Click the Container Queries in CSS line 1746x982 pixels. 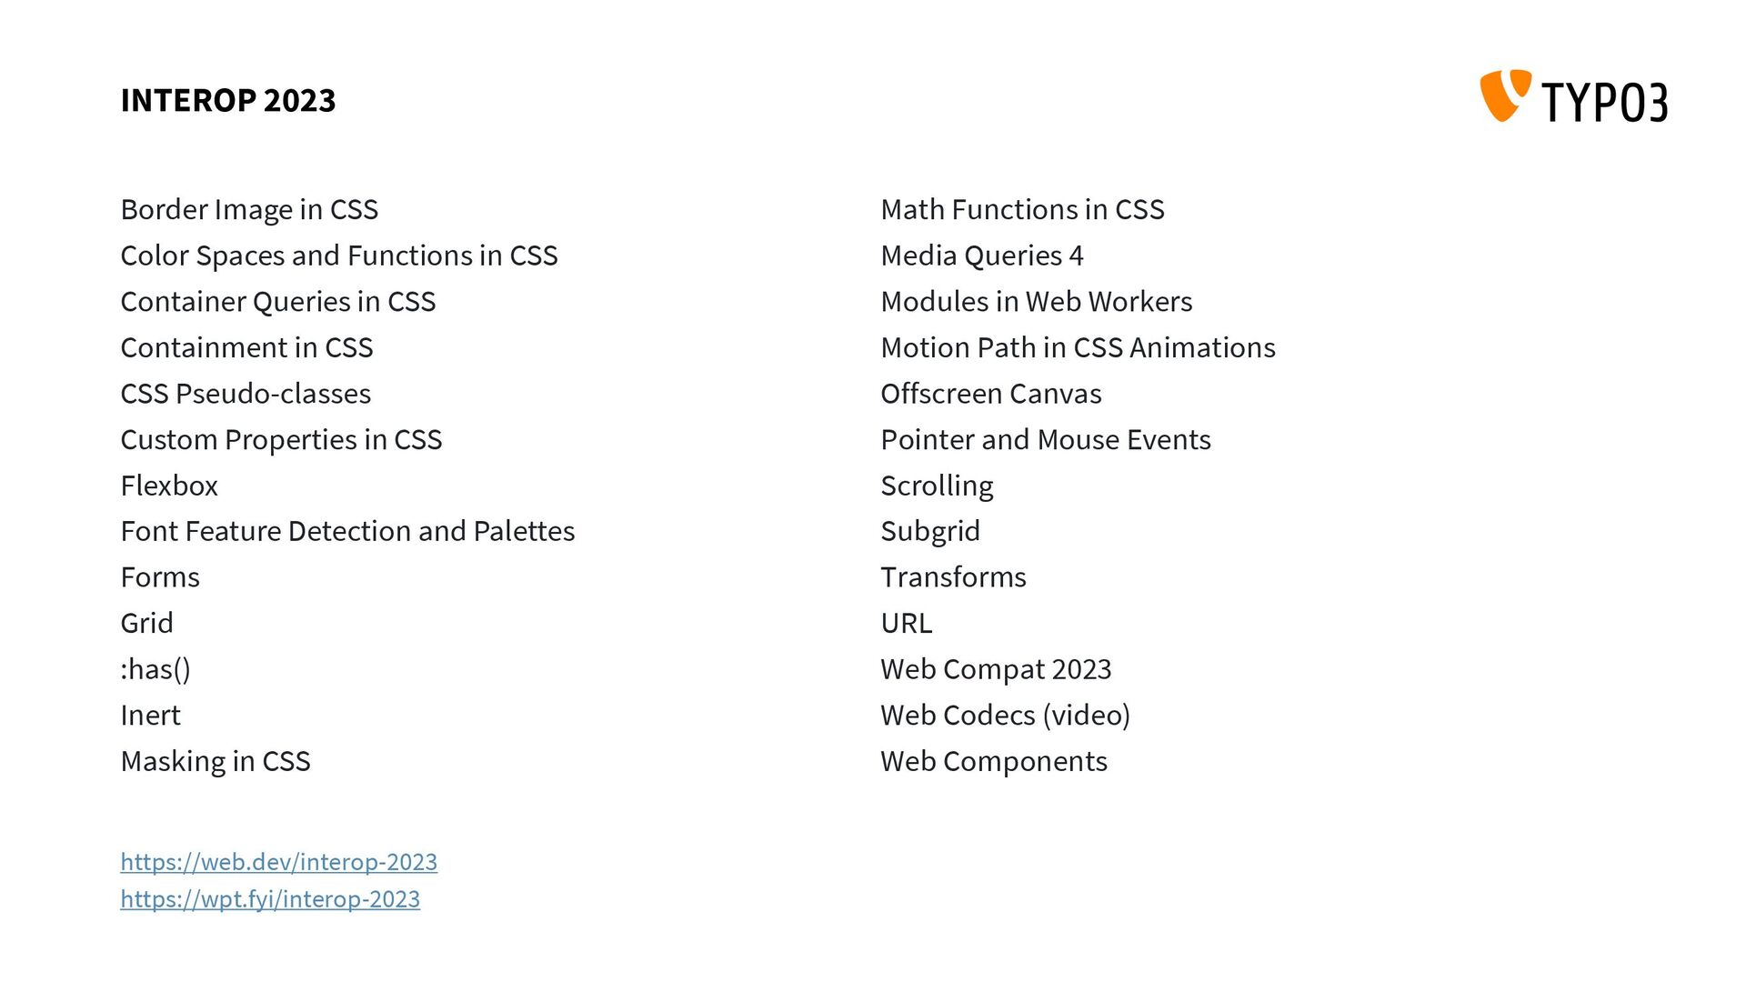pyautogui.click(x=278, y=302)
